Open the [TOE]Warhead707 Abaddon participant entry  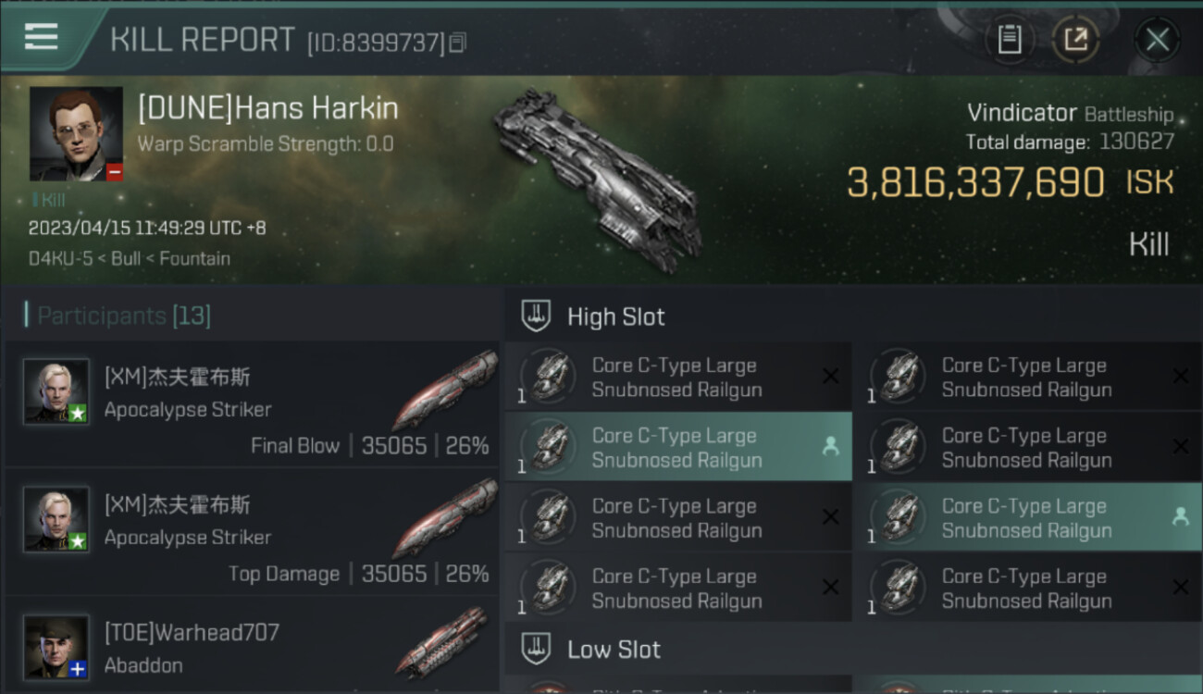click(252, 648)
